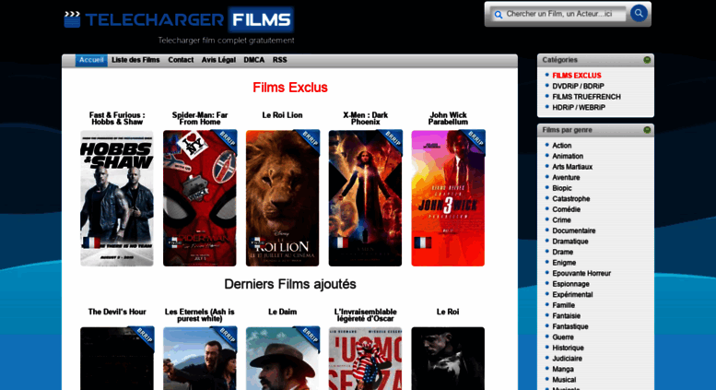The image size is (716, 390).
Task: Click Fast & Furious Hobbs & Shaw title
Action: coord(117,118)
